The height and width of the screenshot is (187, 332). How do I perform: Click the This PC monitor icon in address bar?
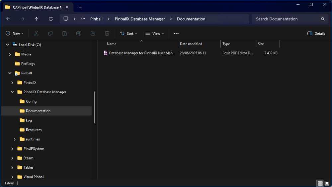tap(66, 19)
